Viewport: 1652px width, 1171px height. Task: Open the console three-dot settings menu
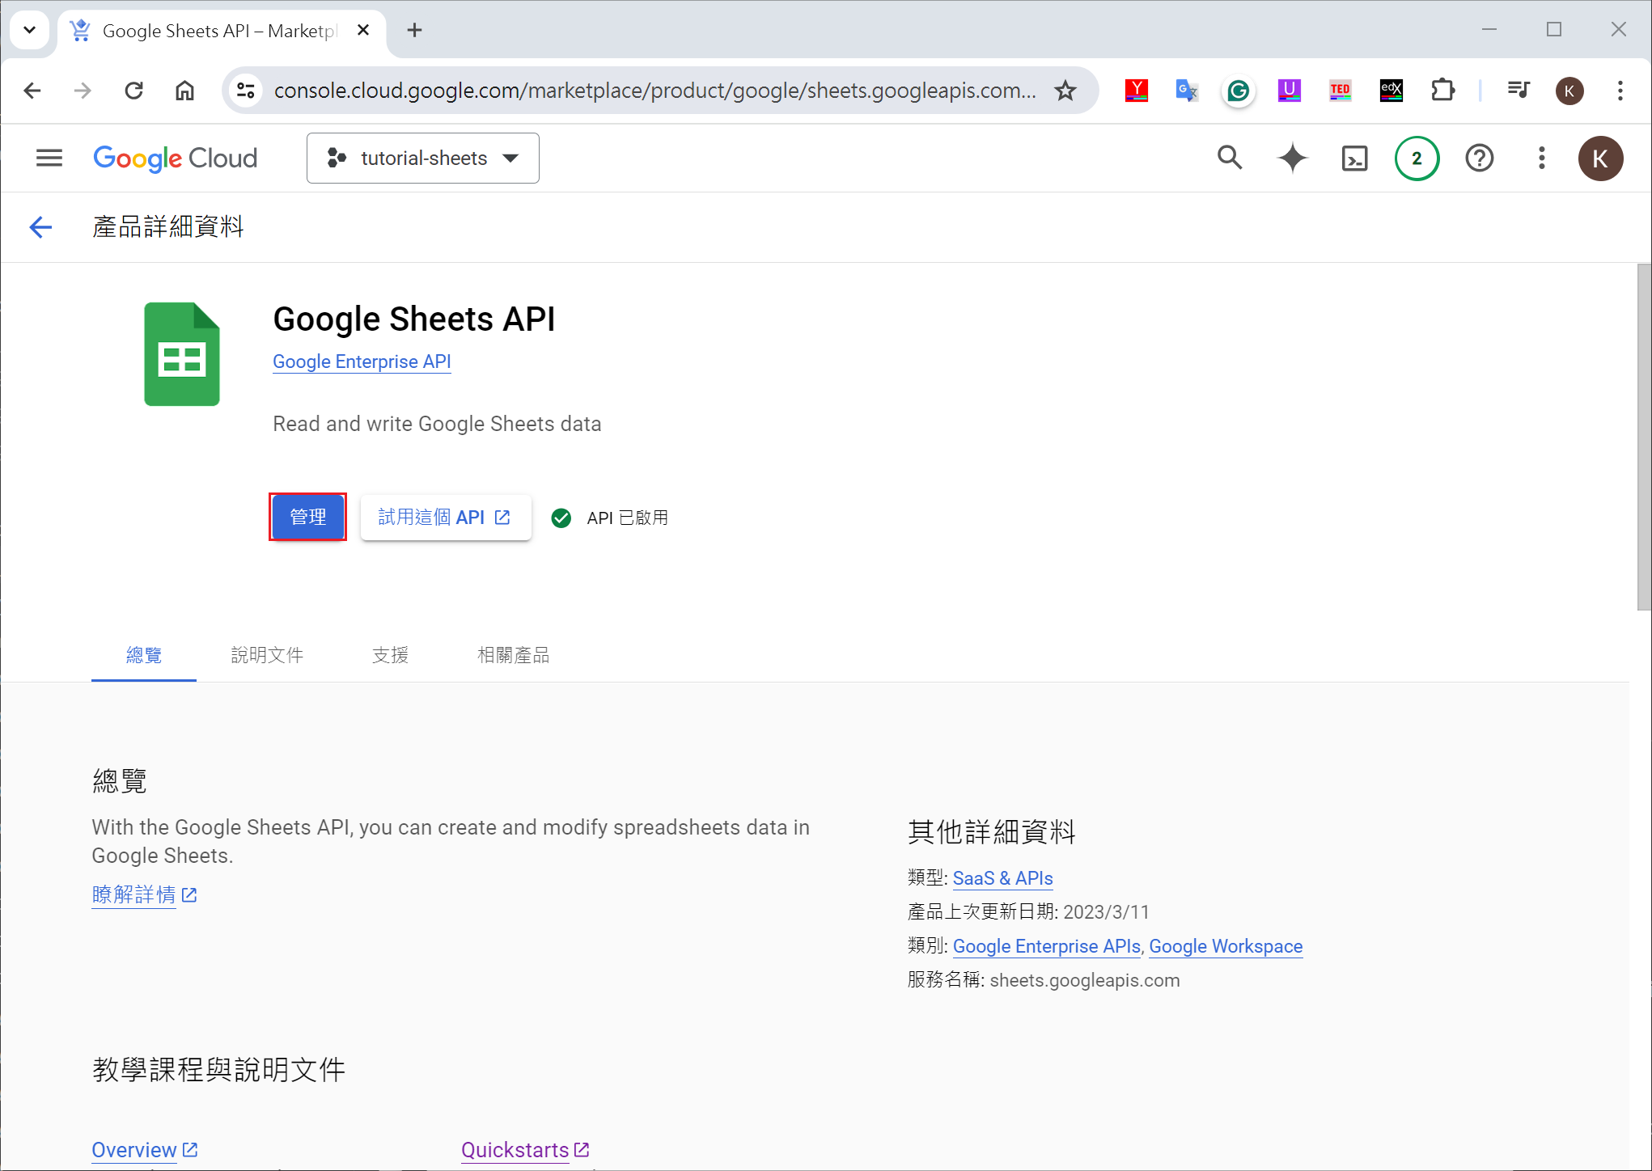(x=1541, y=158)
